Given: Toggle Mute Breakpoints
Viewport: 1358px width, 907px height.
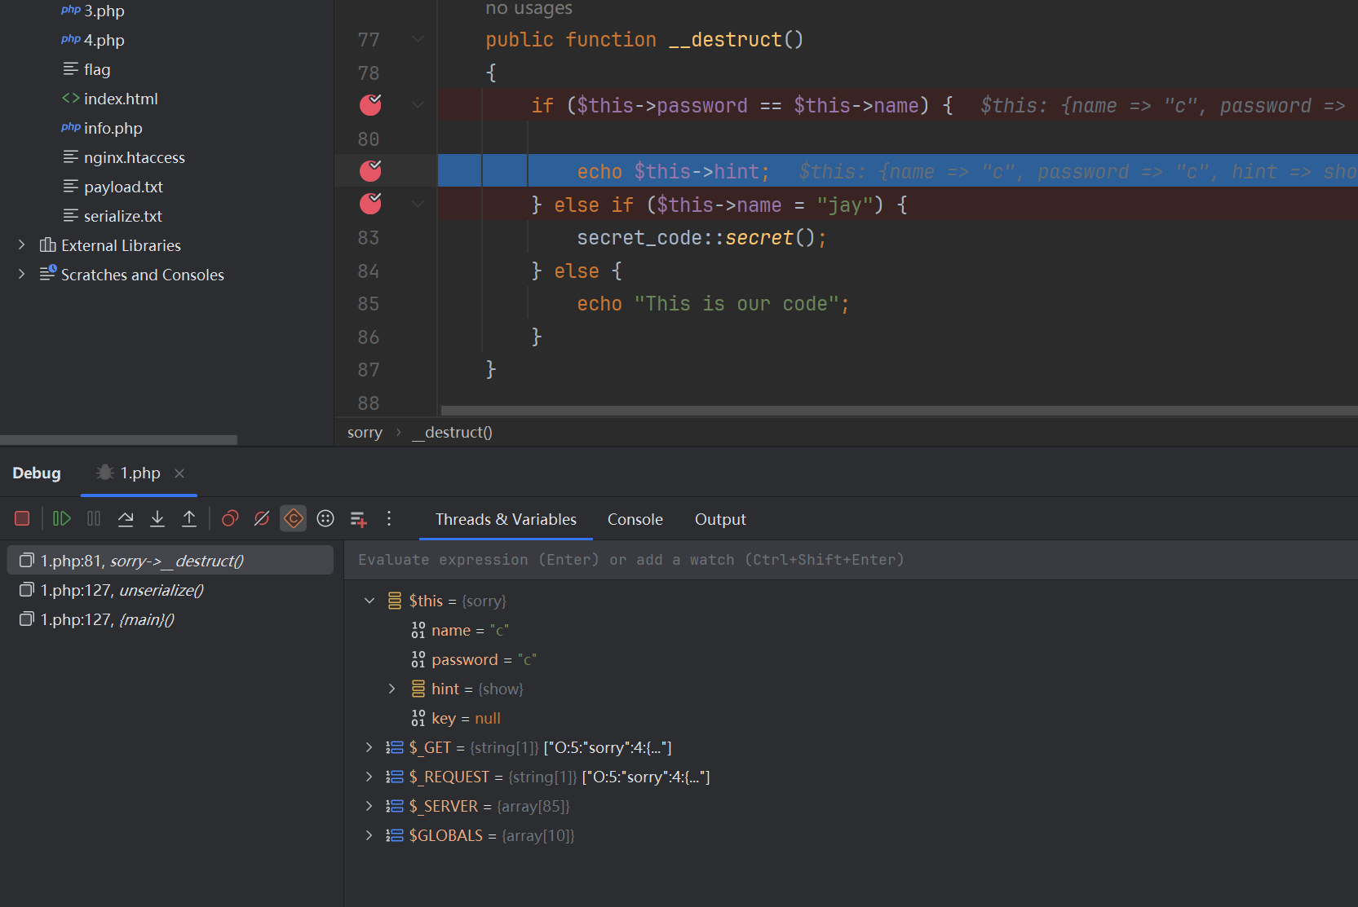Looking at the screenshot, I should (x=262, y=519).
